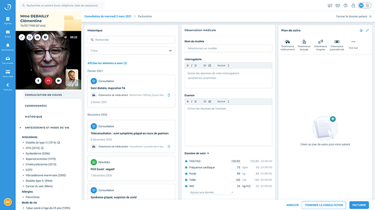Hang up the video call

(48, 81)
